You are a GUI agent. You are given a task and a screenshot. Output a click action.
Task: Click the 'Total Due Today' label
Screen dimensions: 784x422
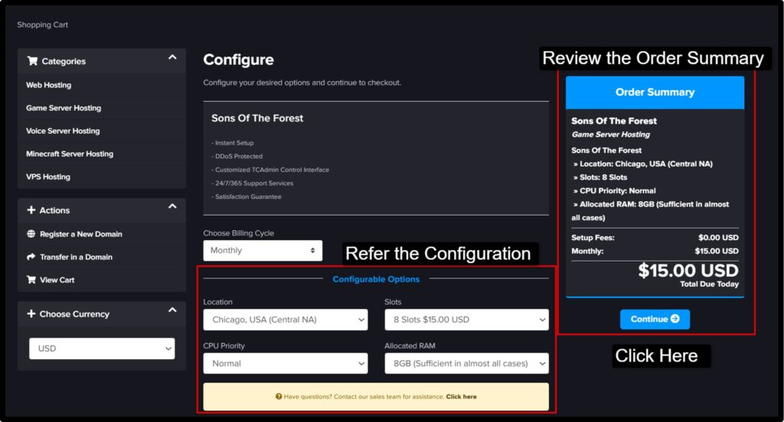709,284
